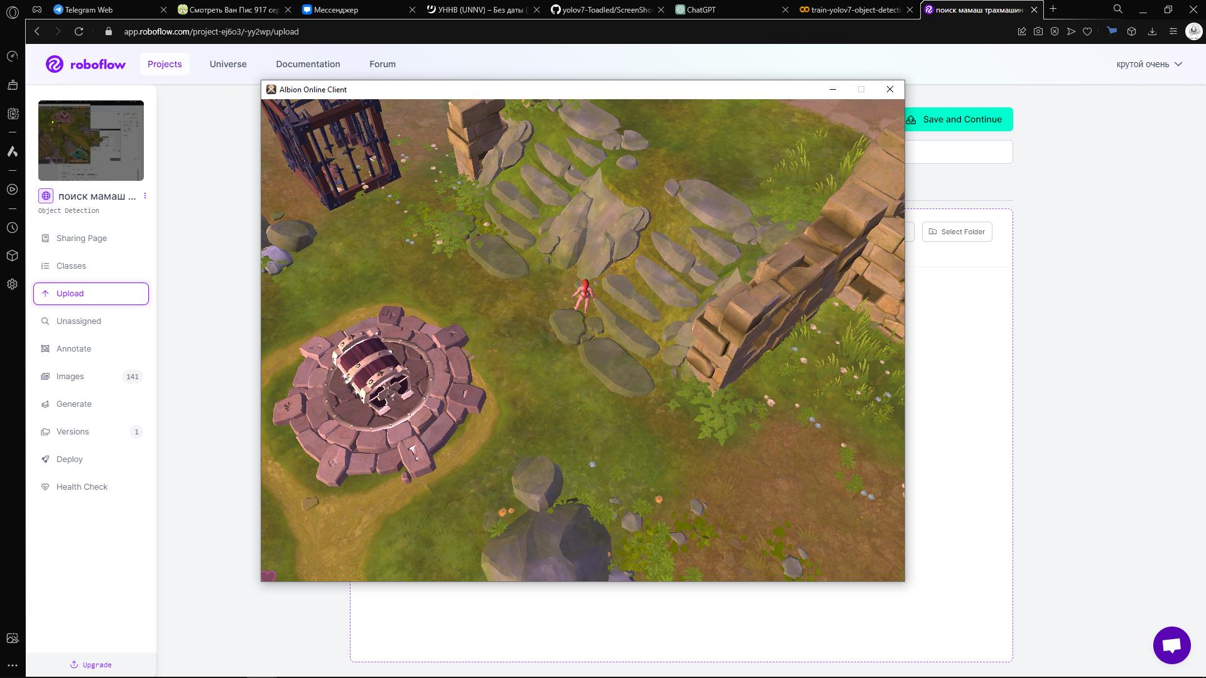The height and width of the screenshot is (678, 1206).
Task: Click the treasure chest in the Albion window
Action: pyautogui.click(x=372, y=372)
